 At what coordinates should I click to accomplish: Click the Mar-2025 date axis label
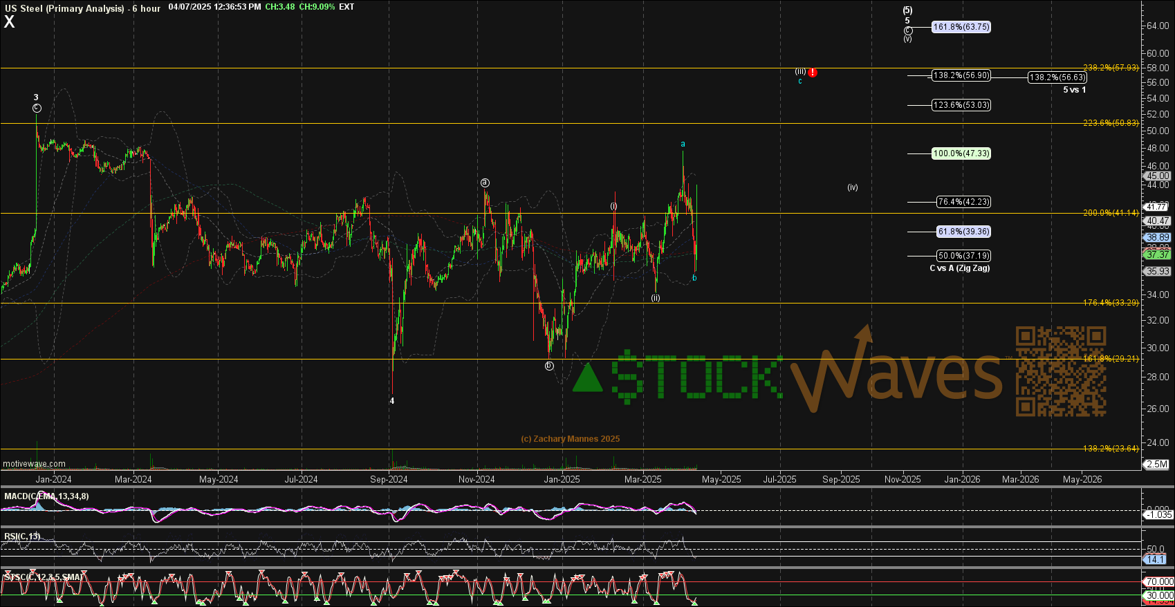(x=643, y=479)
